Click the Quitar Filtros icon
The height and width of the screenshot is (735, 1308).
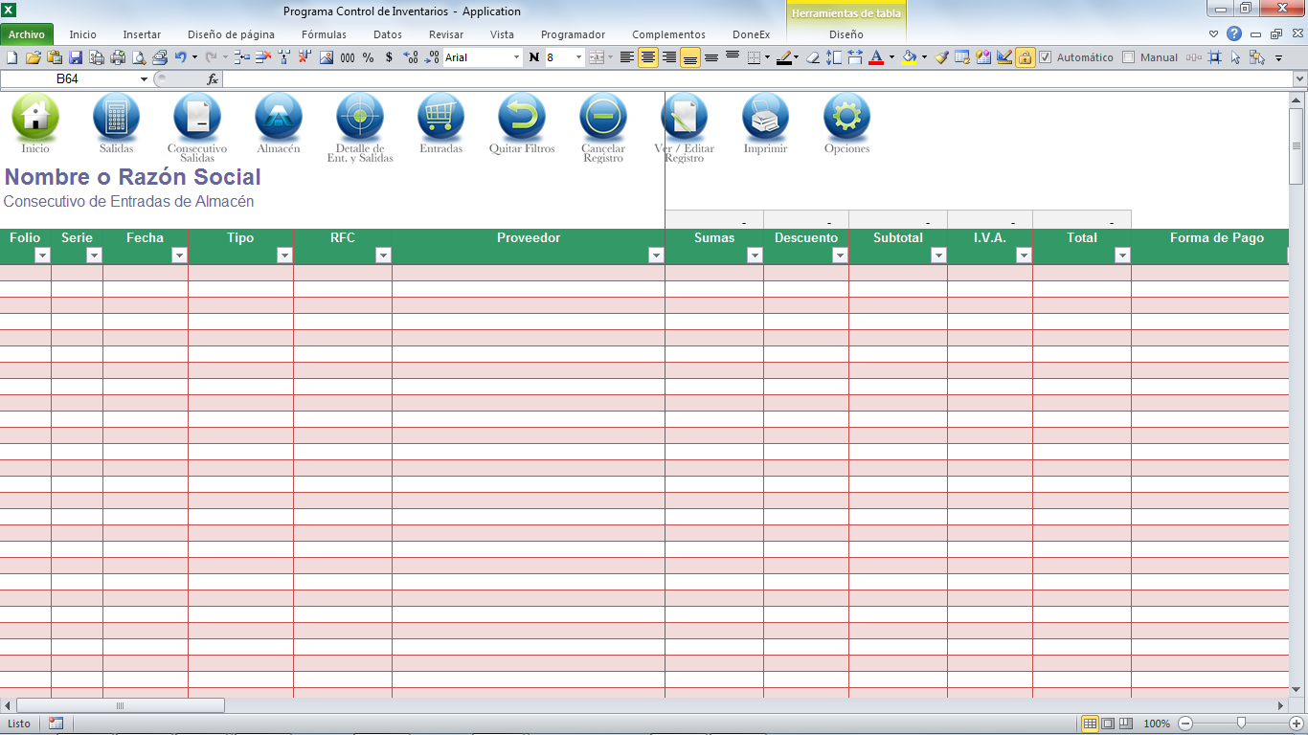pyautogui.click(x=522, y=117)
